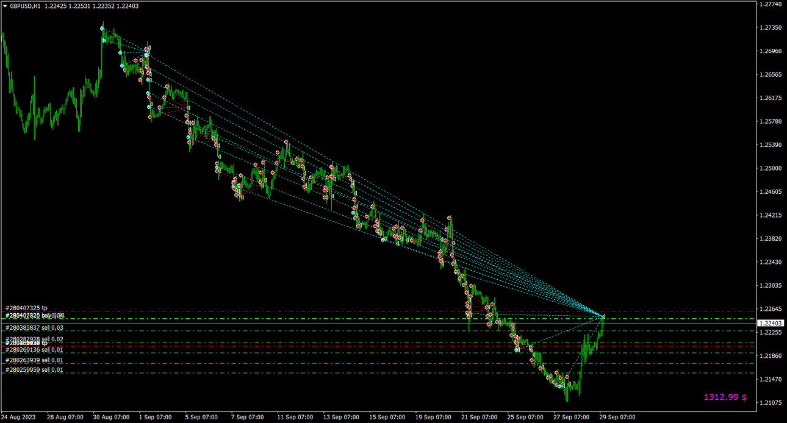Select order line #280282928 sell 0.02
The width and height of the screenshot is (787, 423).
point(34,339)
